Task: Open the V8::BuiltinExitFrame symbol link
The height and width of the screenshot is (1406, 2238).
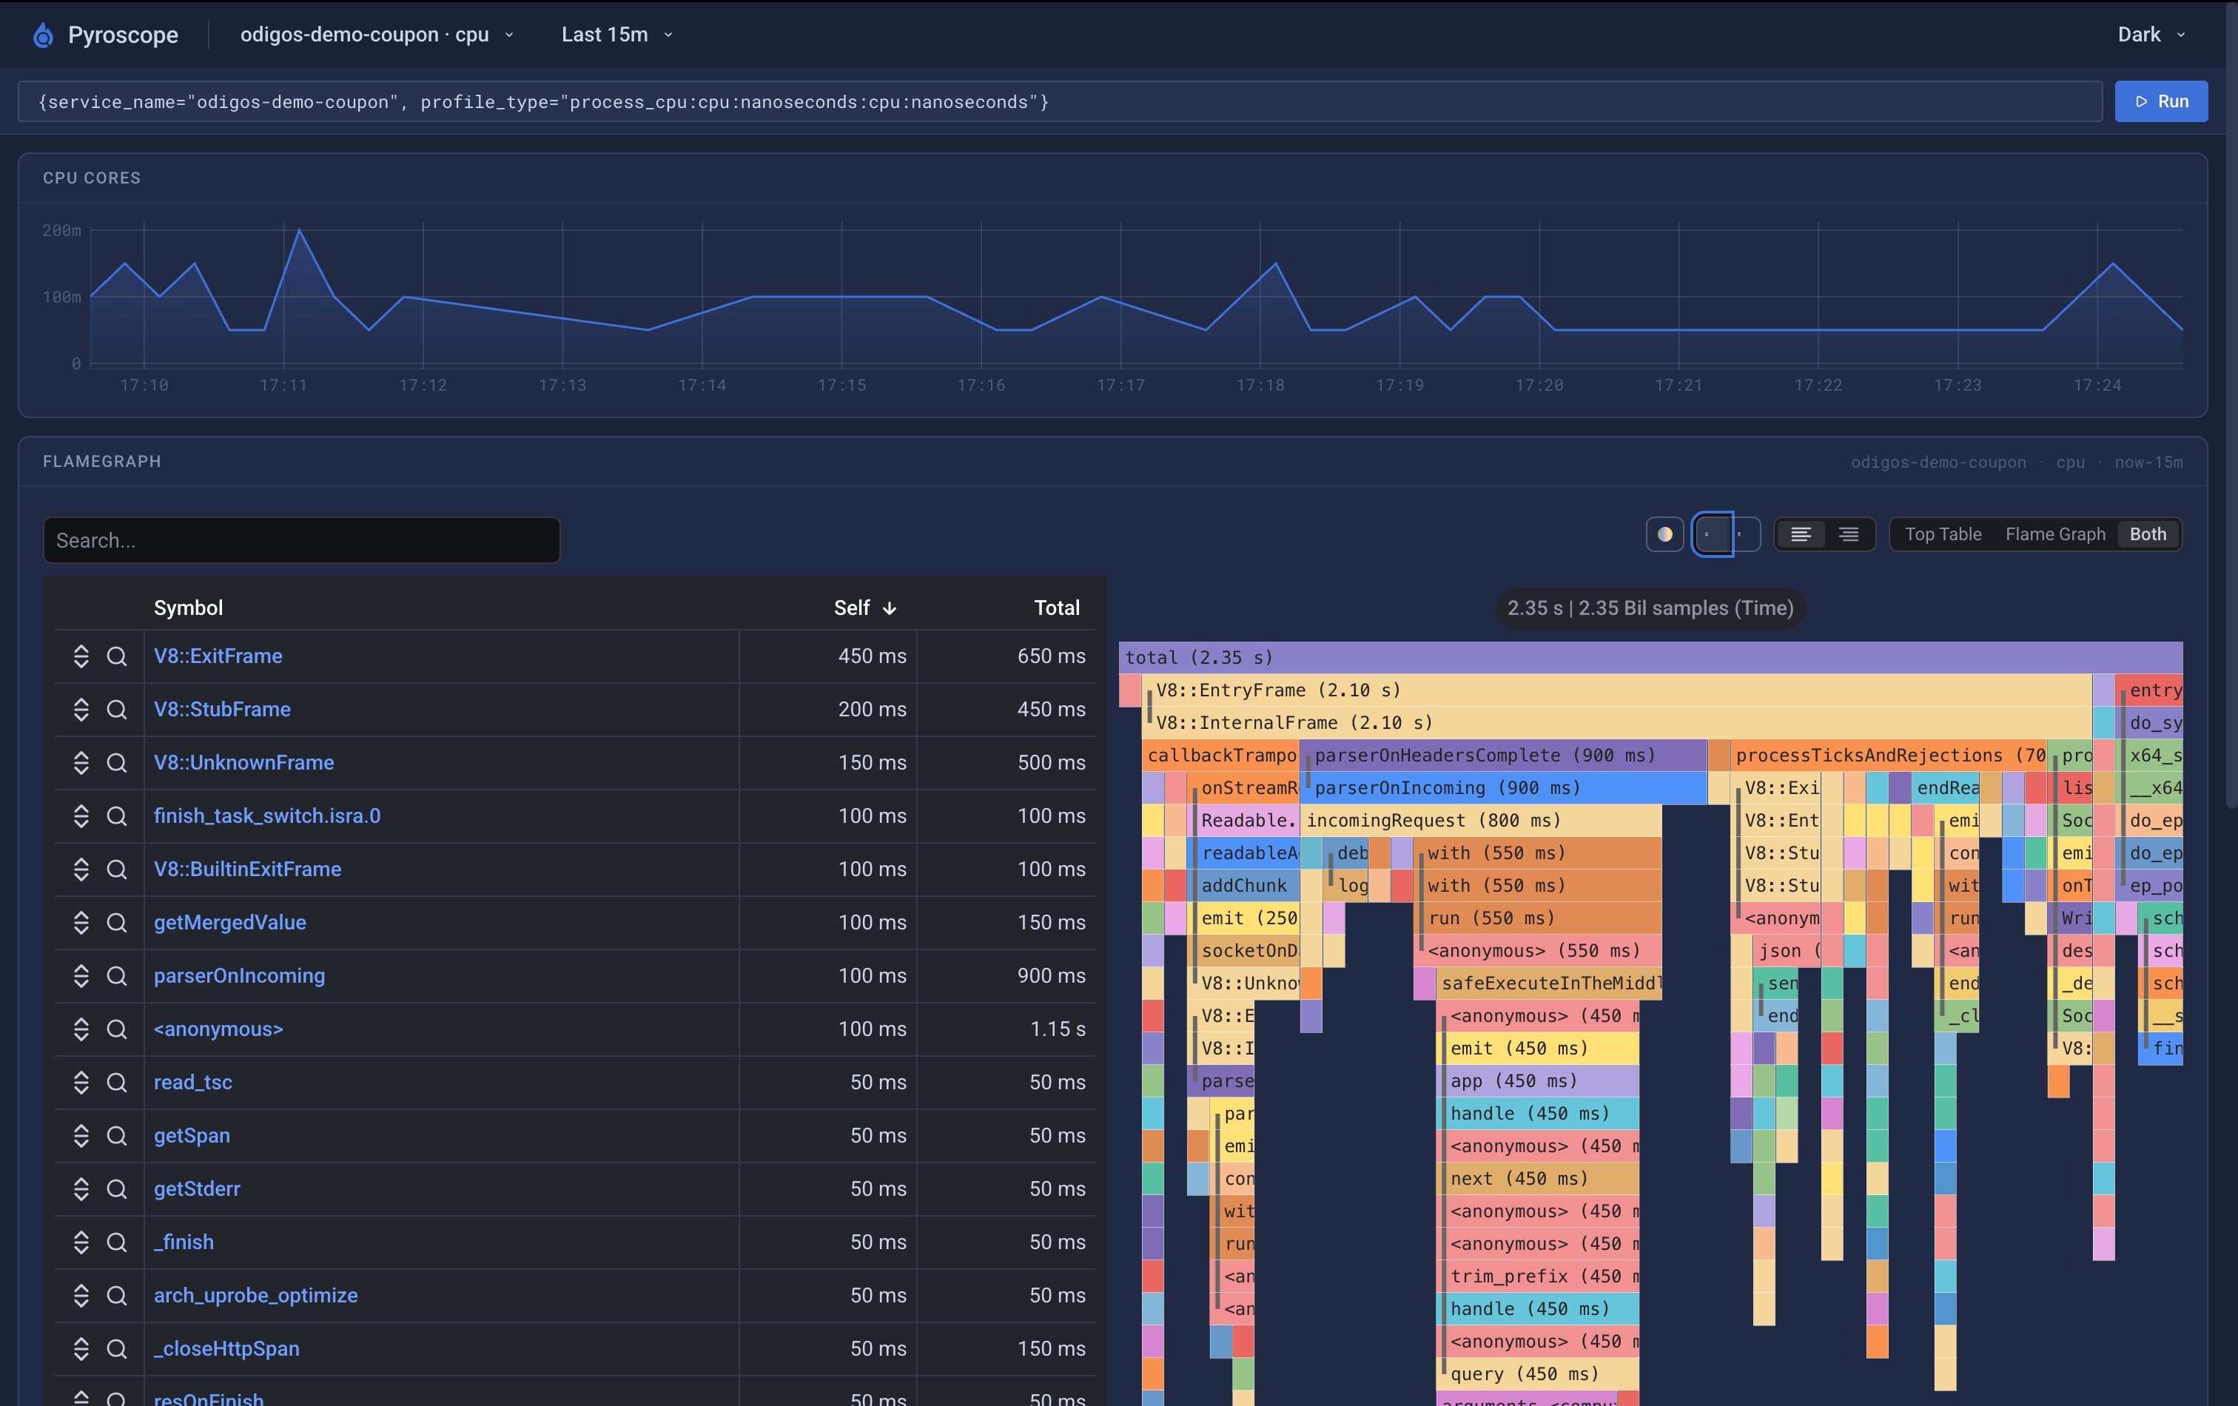Action: pyautogui.click(x=247, y=869)
